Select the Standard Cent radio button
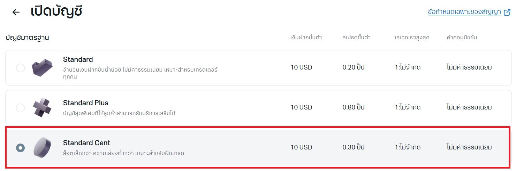516x171 pixels. click(x=21, y=148)
